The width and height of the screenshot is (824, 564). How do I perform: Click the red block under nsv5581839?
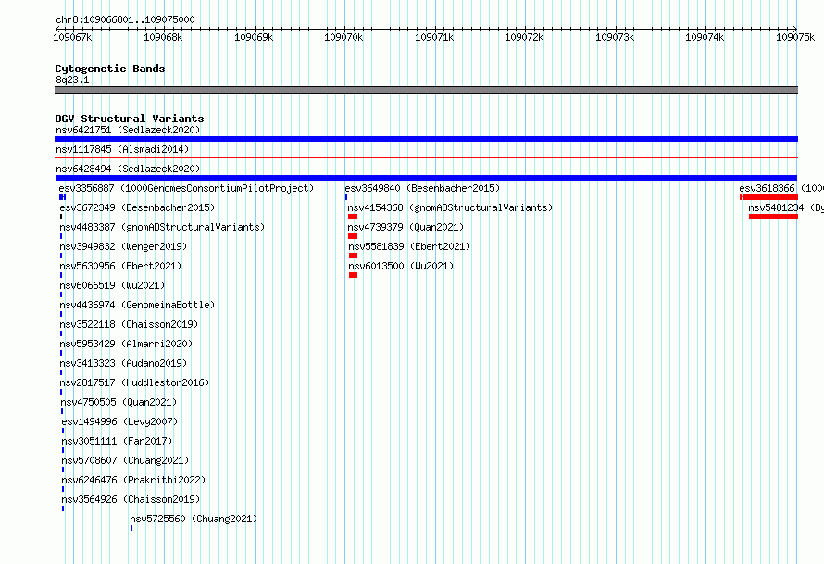pyautogui.click(x=353, y=256)
